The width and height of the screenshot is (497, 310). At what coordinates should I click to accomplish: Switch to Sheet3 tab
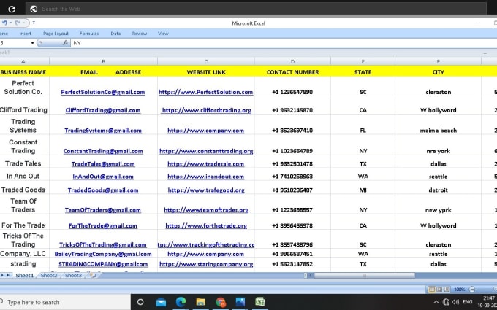(x=73, y=275)
